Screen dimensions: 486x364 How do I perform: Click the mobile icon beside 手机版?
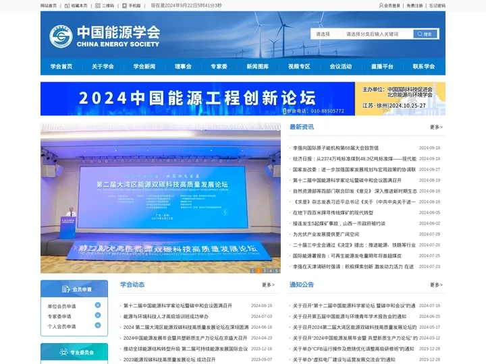click(x=125, y=5)
